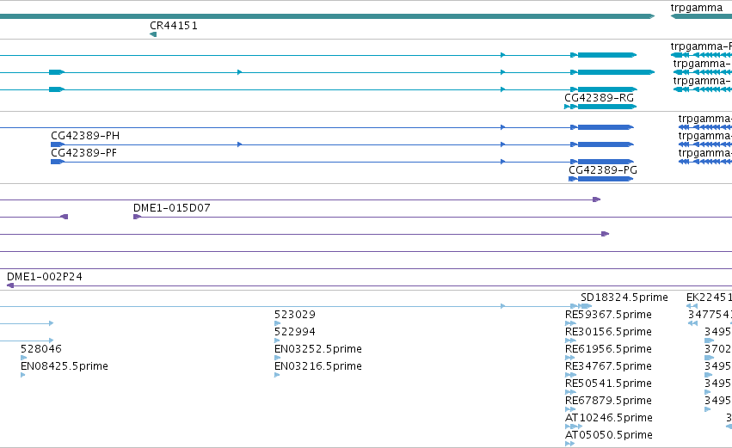Select the 523029 EST label
Image resolution: width=732 pixels, height=448 pixels.
coord(295,315)
